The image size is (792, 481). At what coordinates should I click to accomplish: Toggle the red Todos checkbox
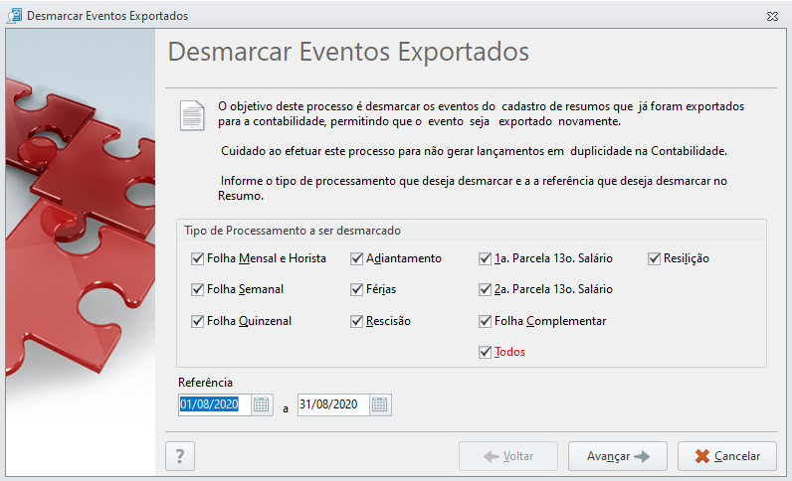pyautogui.click(x=485, y=352)
